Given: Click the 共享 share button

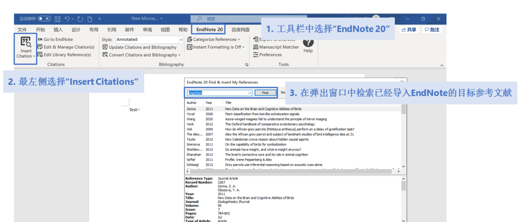Looking at the screenshot, I should [409, 30].
